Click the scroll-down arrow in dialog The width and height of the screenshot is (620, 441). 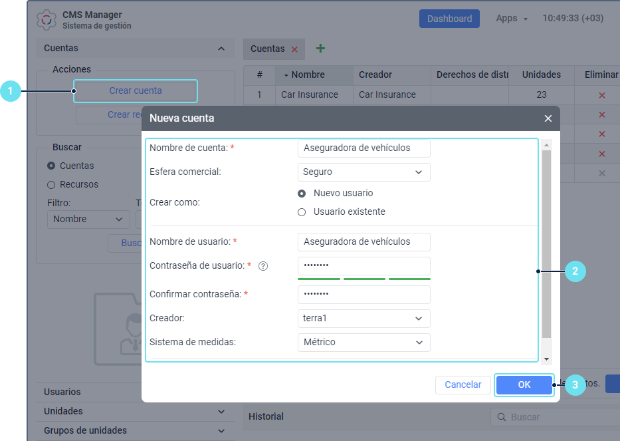tap(546, 359)
